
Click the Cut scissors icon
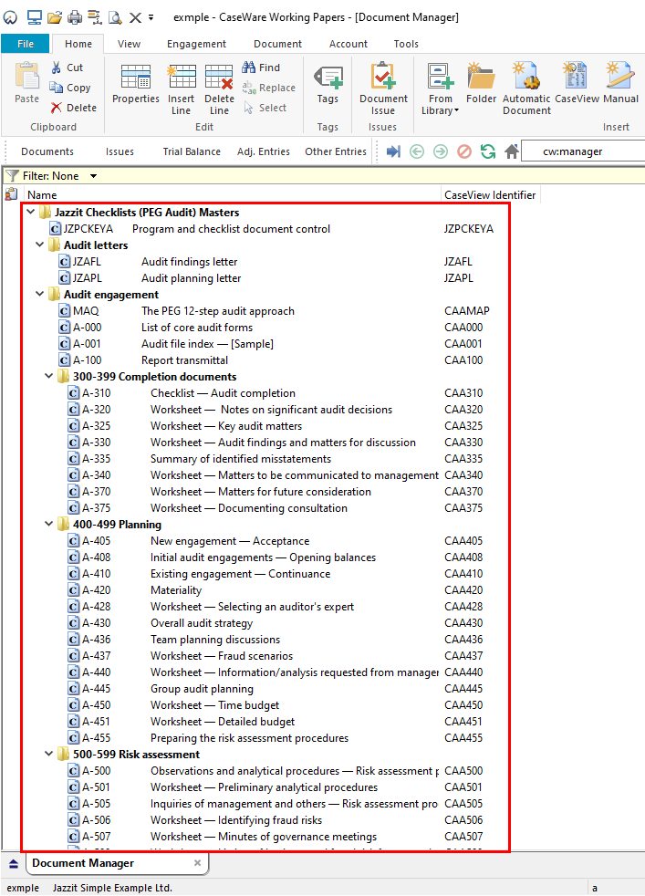56,68
